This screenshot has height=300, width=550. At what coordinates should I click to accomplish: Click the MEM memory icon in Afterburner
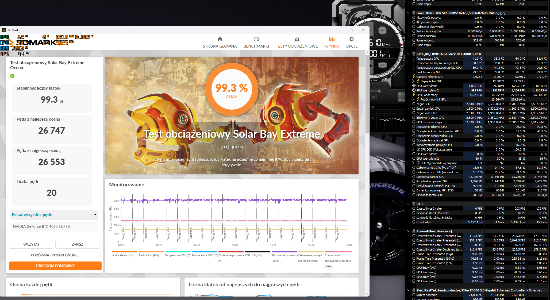(382, 65)
